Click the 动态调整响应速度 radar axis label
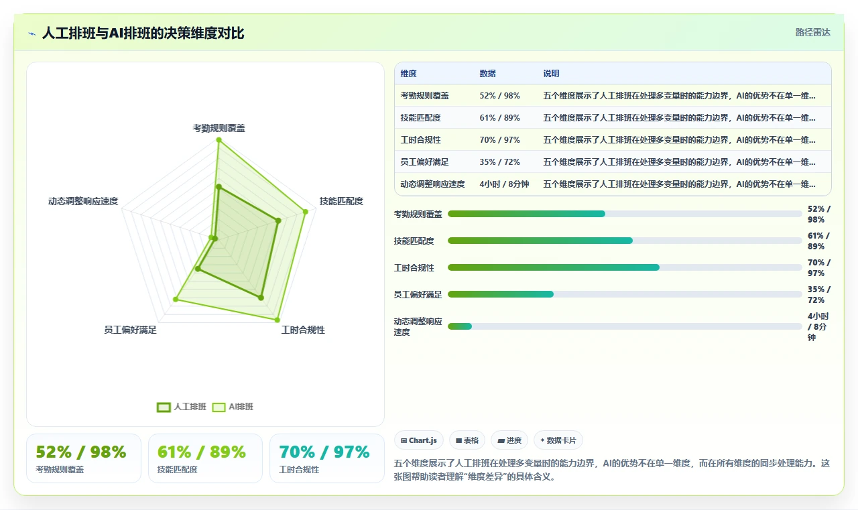Viewport: 858px width, 510px height. 82,201
